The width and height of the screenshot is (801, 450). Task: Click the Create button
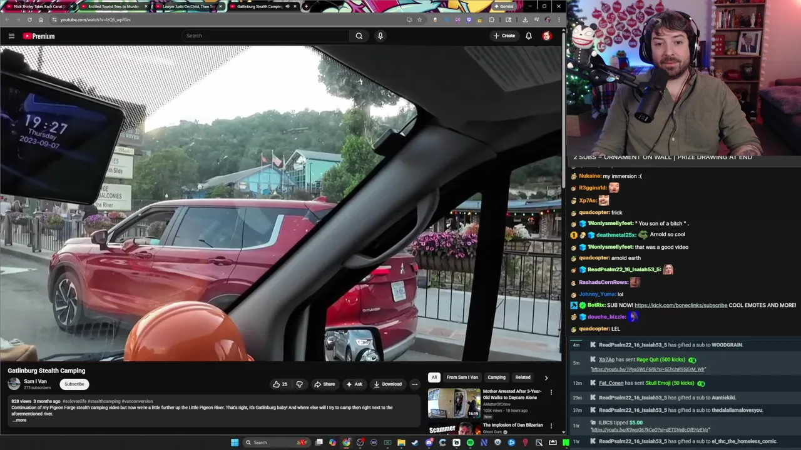[504, 36]
